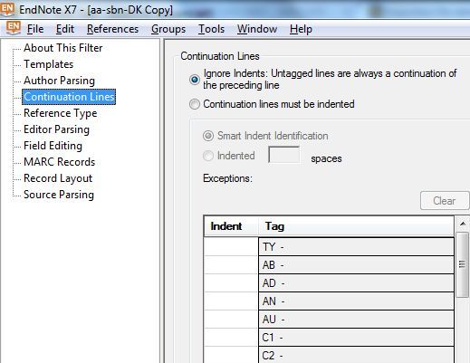The image size is (470, 363).
Task: Open the Help menu
Action: coord(301,29)
